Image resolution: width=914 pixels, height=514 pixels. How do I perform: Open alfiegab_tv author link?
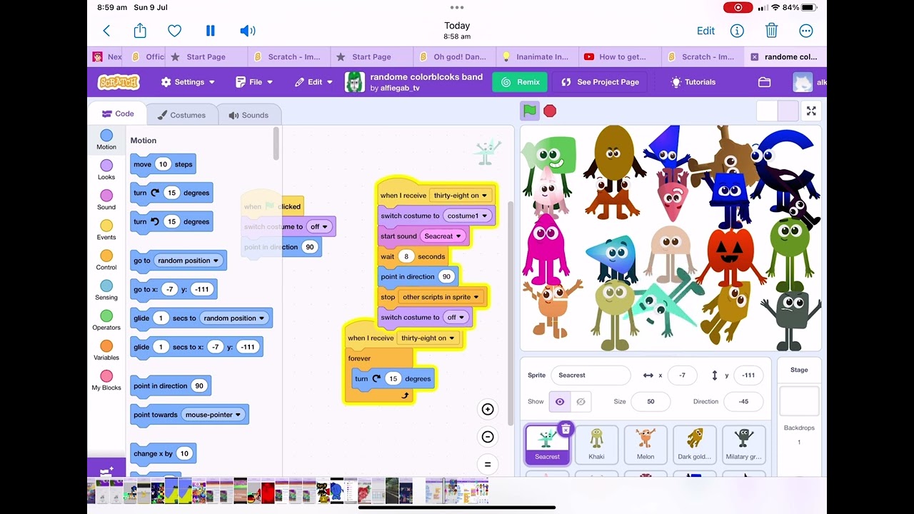click(x=395, y=89)
